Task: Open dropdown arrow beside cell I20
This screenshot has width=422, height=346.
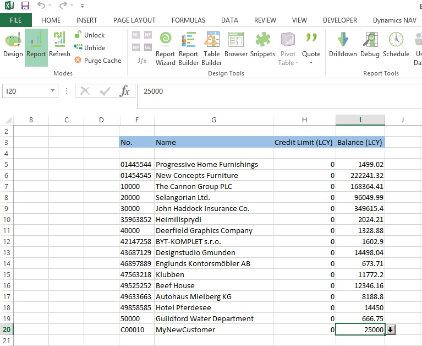Action: pos(390,329)
